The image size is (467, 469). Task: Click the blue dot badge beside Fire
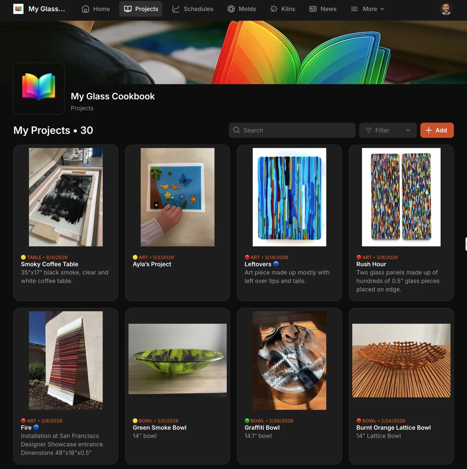pos(36,427)
